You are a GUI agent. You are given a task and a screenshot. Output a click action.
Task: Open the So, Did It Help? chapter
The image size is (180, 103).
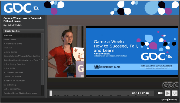click(22, 85)
